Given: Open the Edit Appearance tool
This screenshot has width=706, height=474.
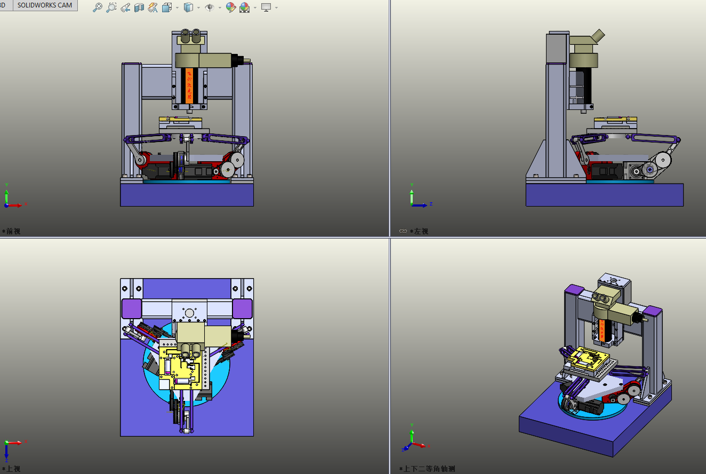Looking at the screenshot, I should [230, 7].
